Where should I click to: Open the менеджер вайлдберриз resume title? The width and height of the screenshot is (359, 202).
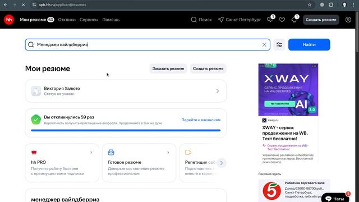pyautogui.click(x=65, y=199)
